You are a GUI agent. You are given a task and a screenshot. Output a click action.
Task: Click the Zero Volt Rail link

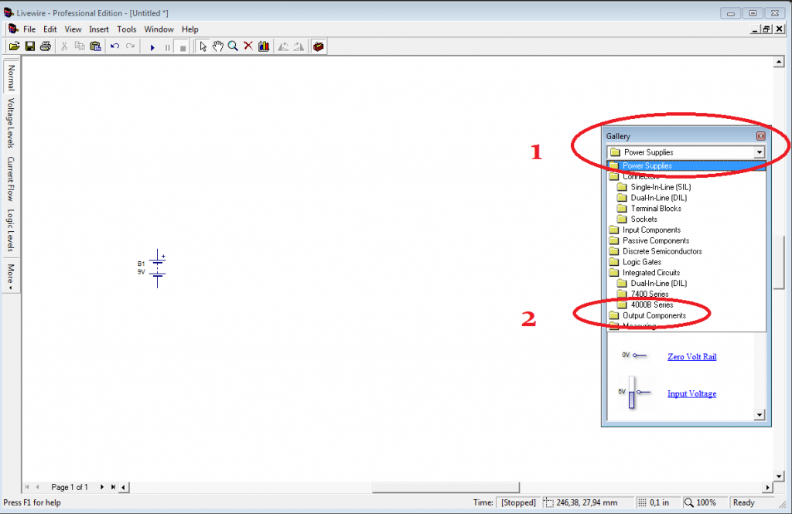click(x=691, y=356)
